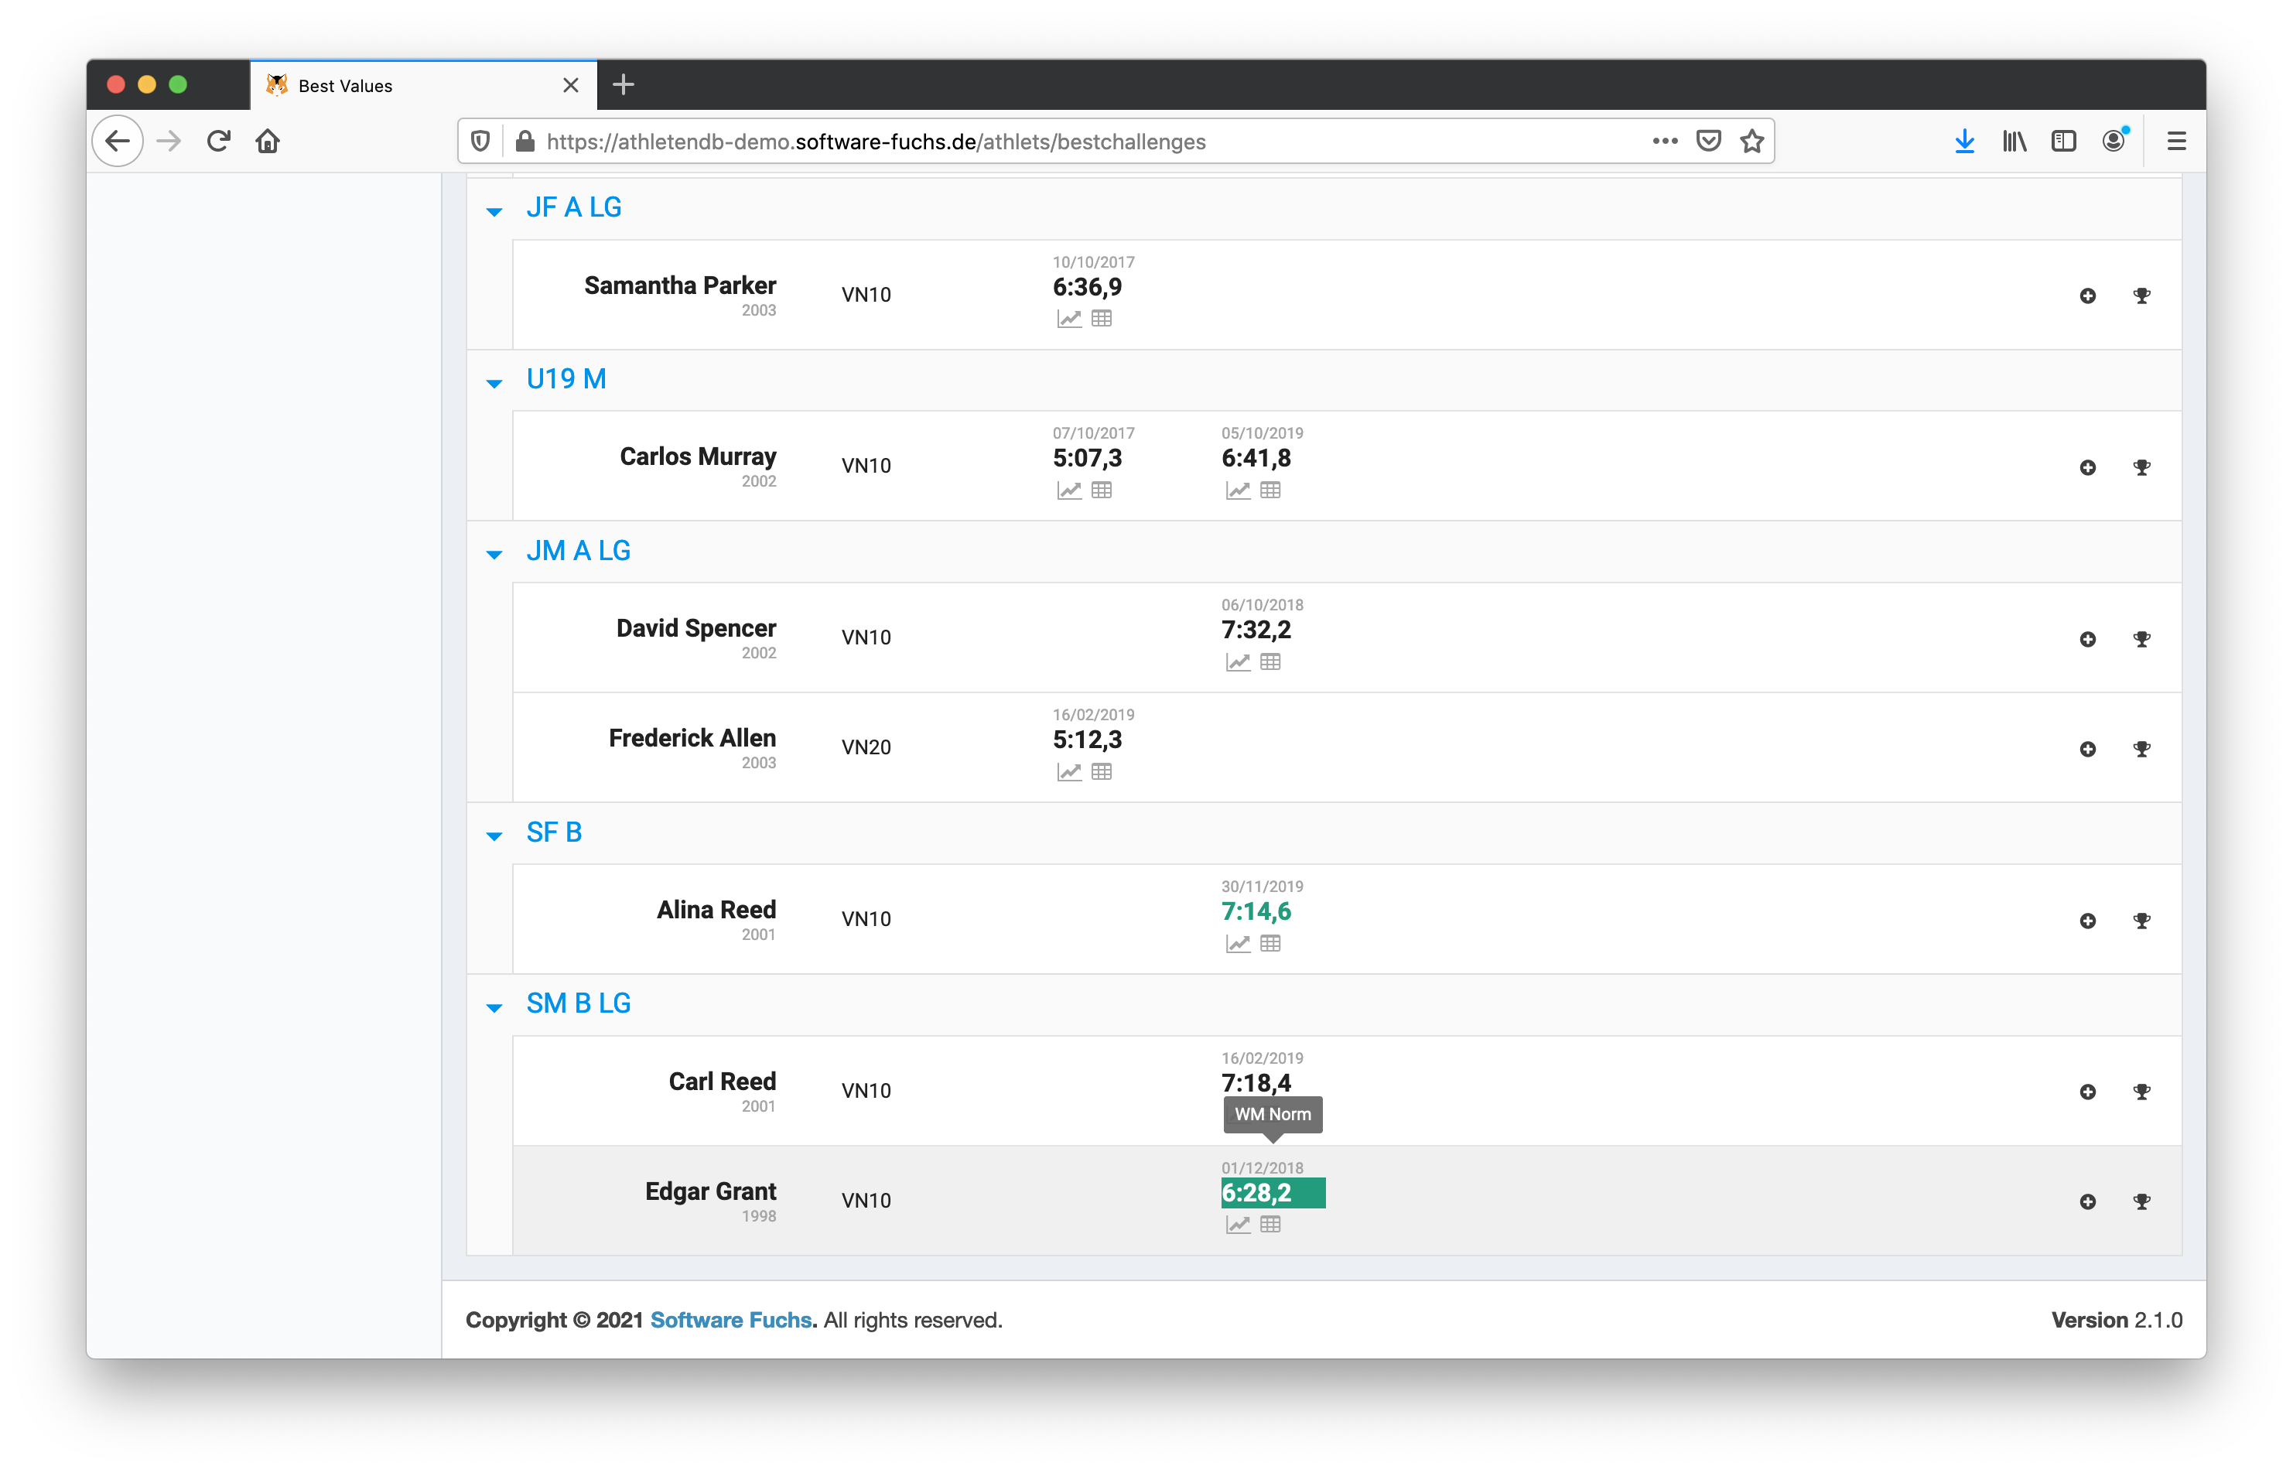Collapse the JM A LG group arrow

tap(494, 555)
